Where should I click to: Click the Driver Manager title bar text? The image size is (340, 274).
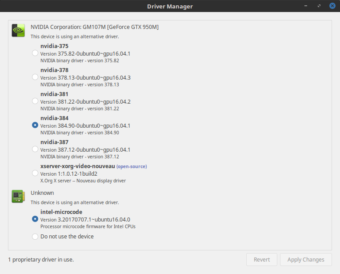tap(170, 7)
